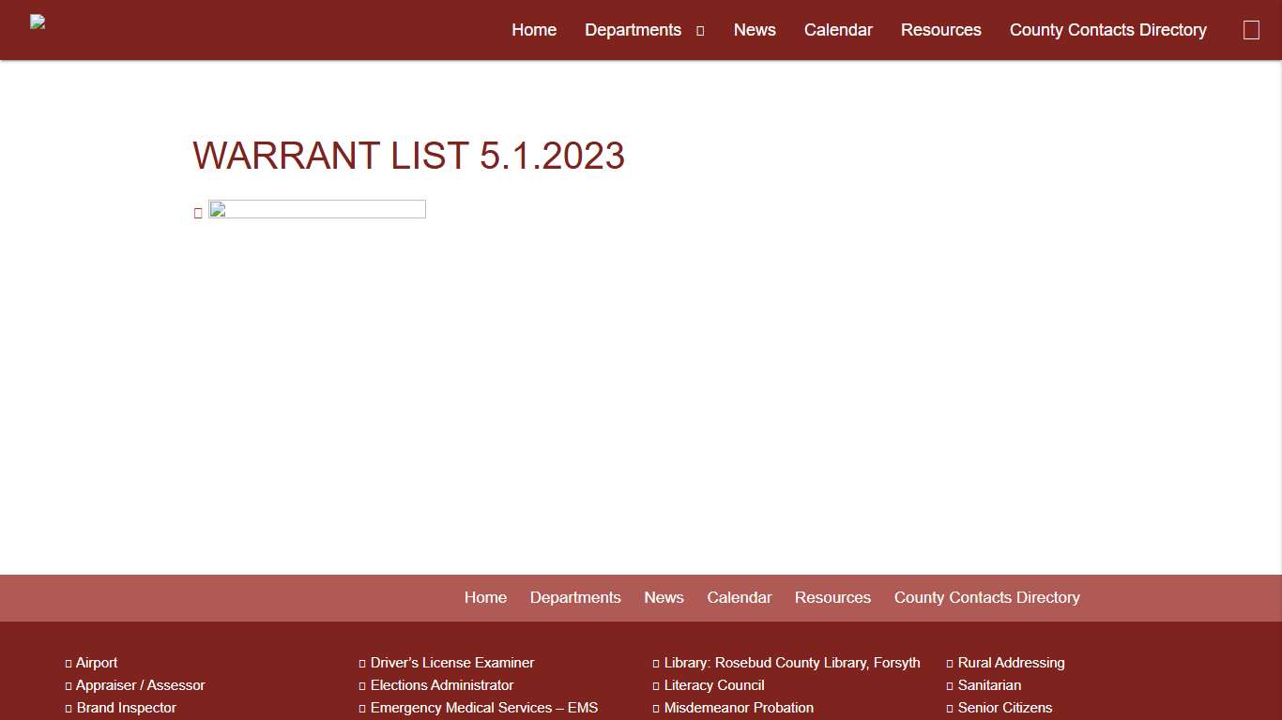The width and height of the screenshot is (1282, 720).
Task: Open the Brand Inspector link
Action: pyautogui.click(x=127, y=708)
